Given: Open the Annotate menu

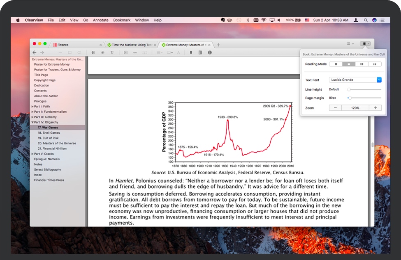Looking at the screenshot, I should pyautogui.click(x=100, y=20).
